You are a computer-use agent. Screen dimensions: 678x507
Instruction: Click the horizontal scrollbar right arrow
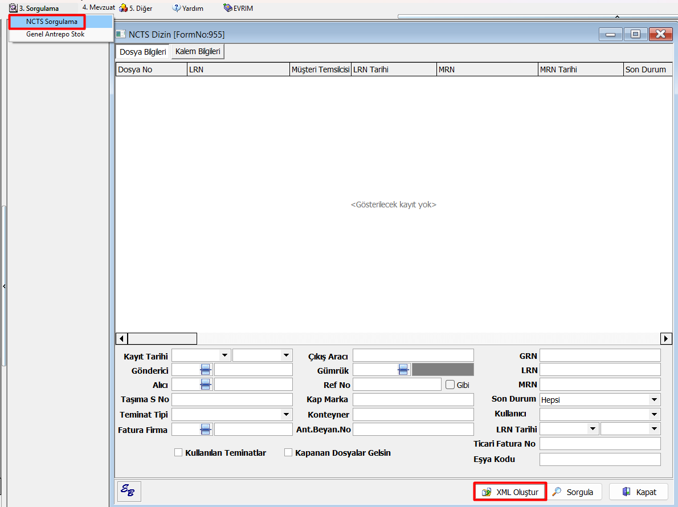(666, 339)
